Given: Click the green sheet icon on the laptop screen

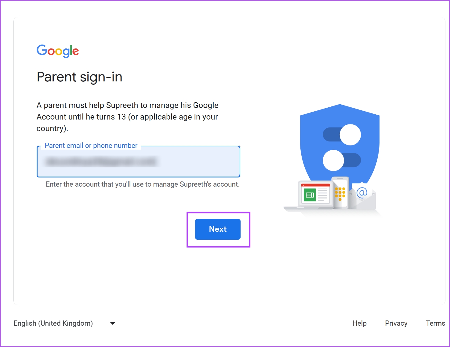Looking at the screenshot, I should 309,194.
